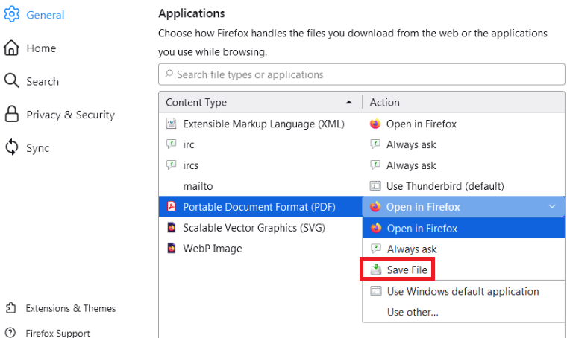Focus the Search file types or applications field
567x338 pixels.
(x=362, y=74)
